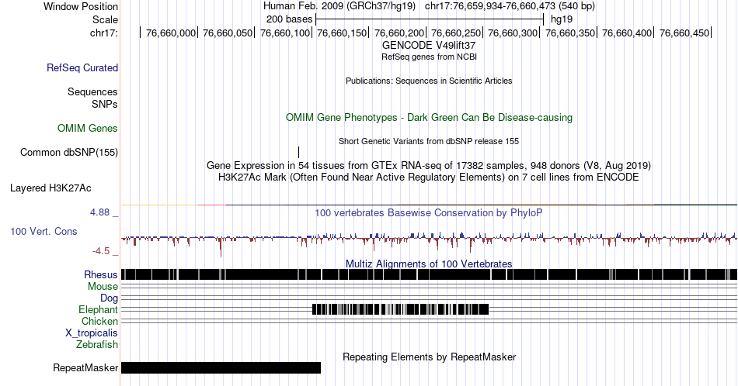Click the GENCODE V49lift37 track title
The image size is (738, 386).
[429, 46]
